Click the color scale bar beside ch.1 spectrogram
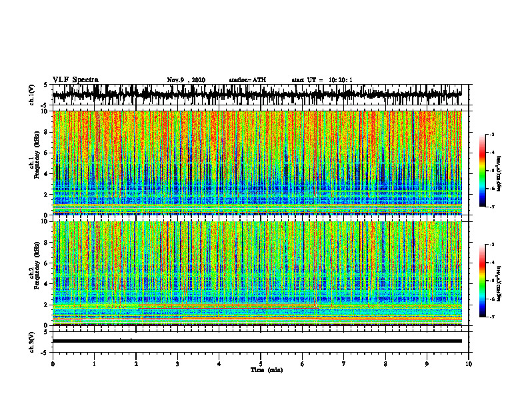The height and width of the screenshot is (408, 528). pyautogui.click(x=482, y=171)
